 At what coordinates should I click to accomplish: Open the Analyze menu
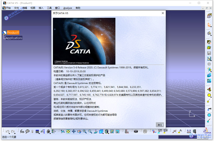click(x=68, y=8)
